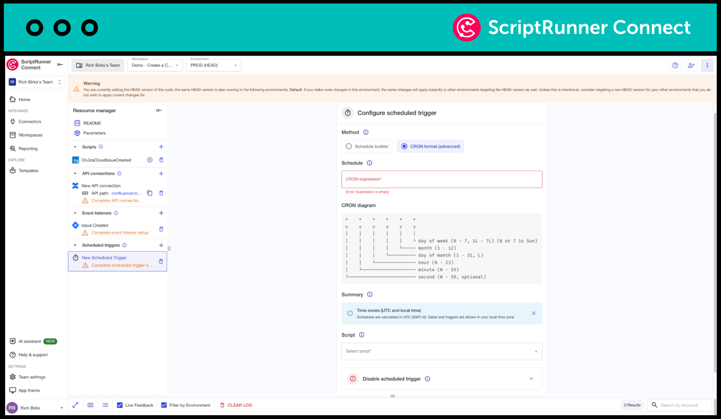Viewport: 721px width, 419px height.
Task: Show info for Scheduled triggers section
Action: 124,245
